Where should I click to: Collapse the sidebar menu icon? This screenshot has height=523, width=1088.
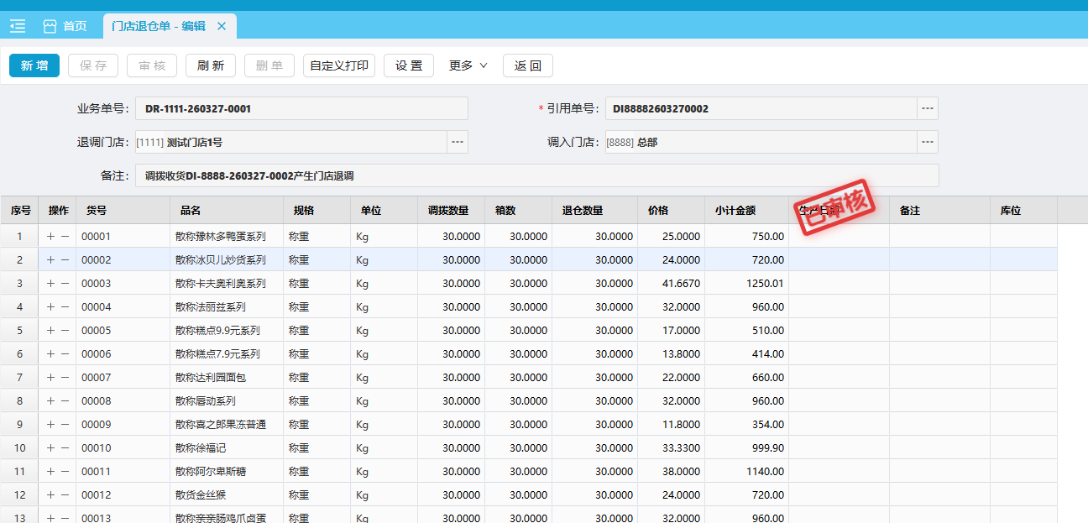click(x=18, y=26)
